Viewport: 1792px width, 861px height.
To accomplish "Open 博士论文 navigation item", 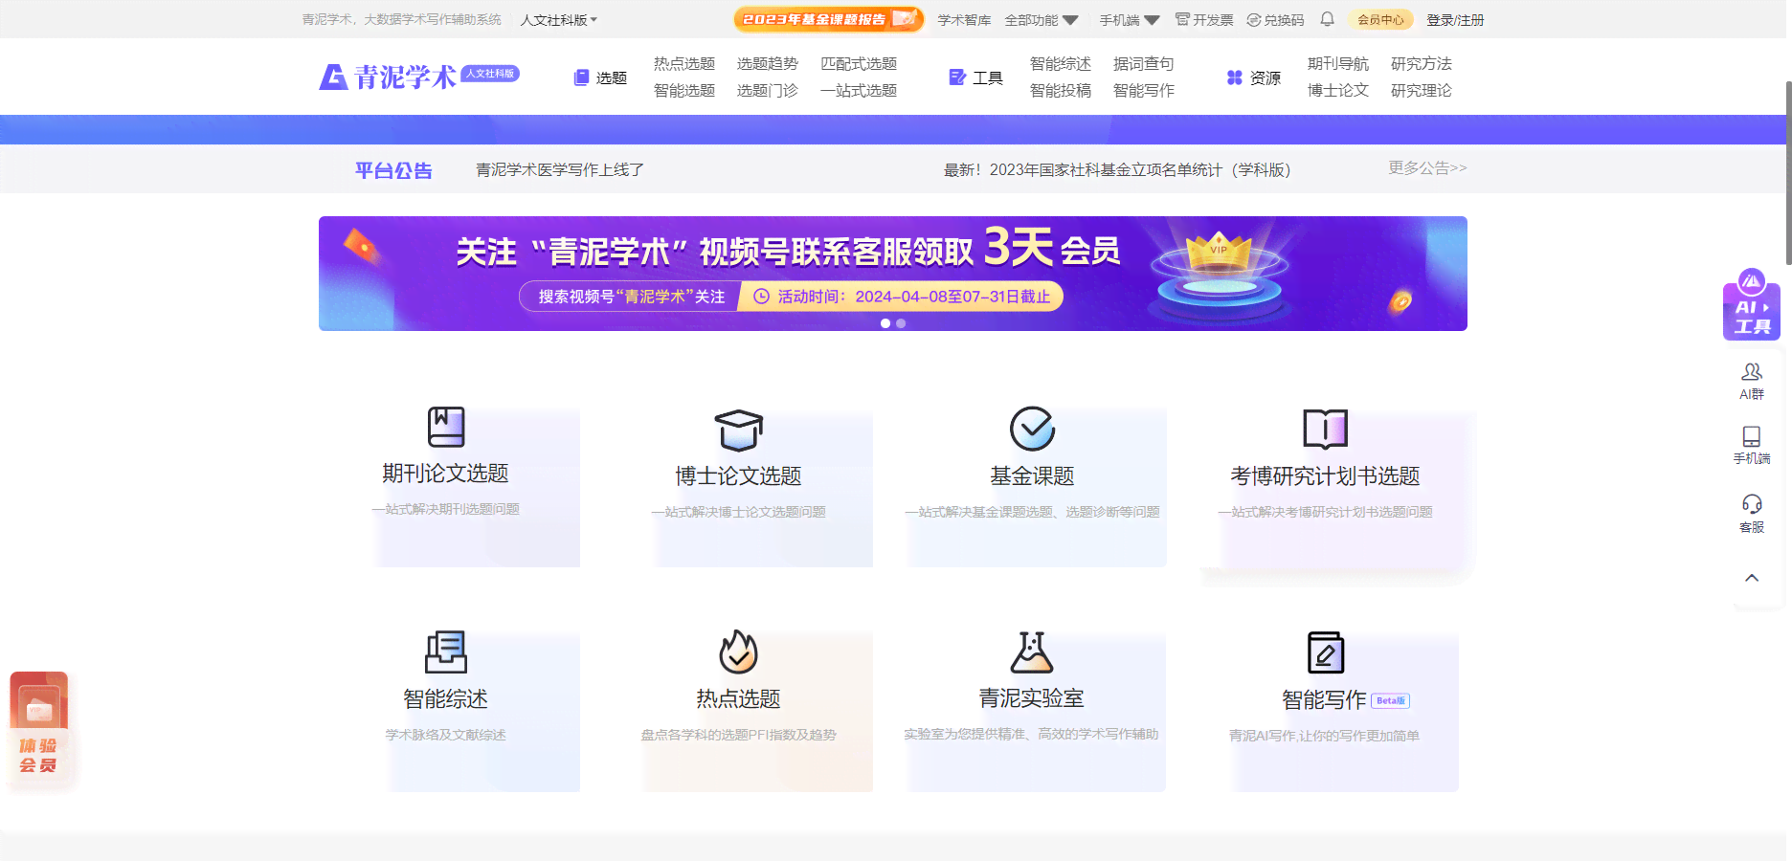I will coord(1338,91).
